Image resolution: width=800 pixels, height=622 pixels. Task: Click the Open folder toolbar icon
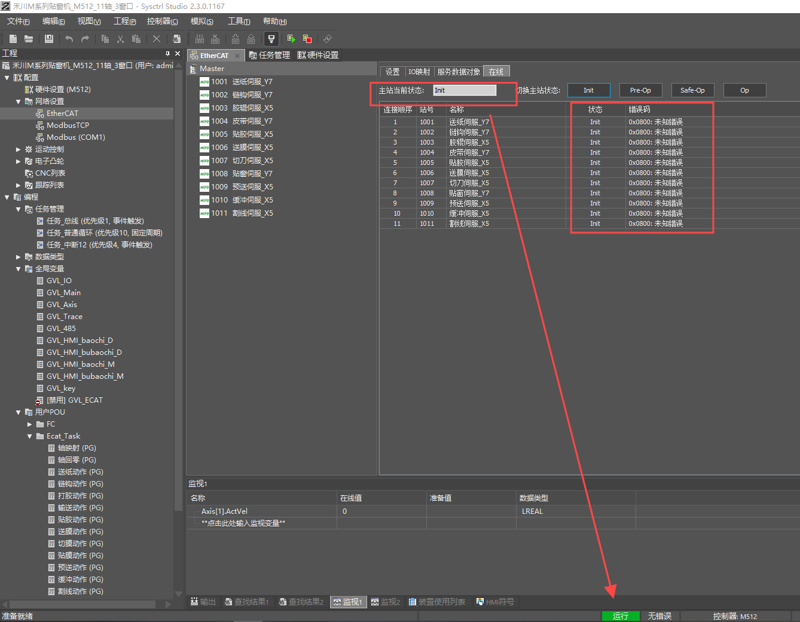click(x=29, y=39)
